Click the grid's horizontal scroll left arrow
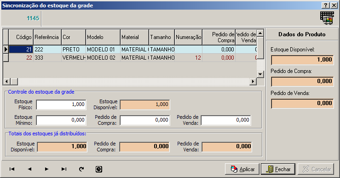The width and height of the screenshot is (340, 178). 6,82
